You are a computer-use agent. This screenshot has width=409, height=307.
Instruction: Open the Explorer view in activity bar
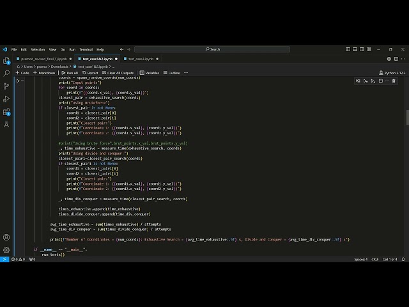(6, 61)
